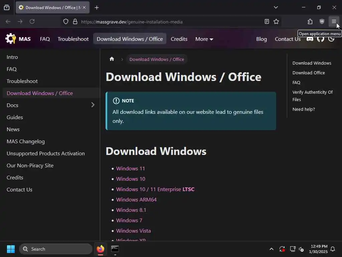Show hidden system tray icons chevron
The image size is (342, 257).
[x=271, y=249]
